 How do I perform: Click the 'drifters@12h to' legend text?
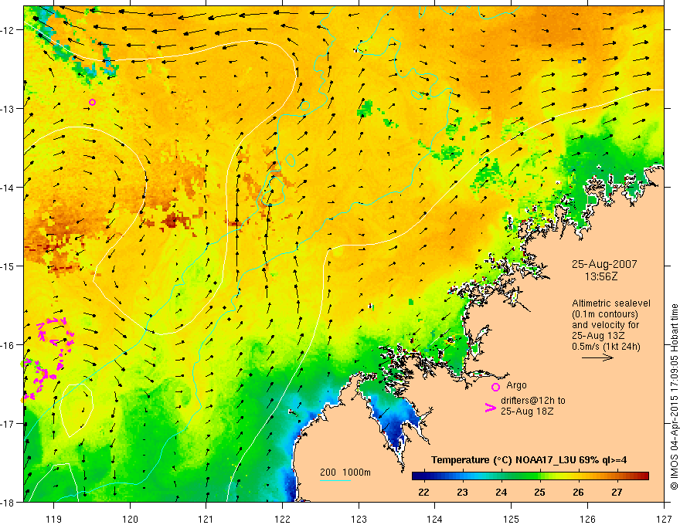coord(533,401)
